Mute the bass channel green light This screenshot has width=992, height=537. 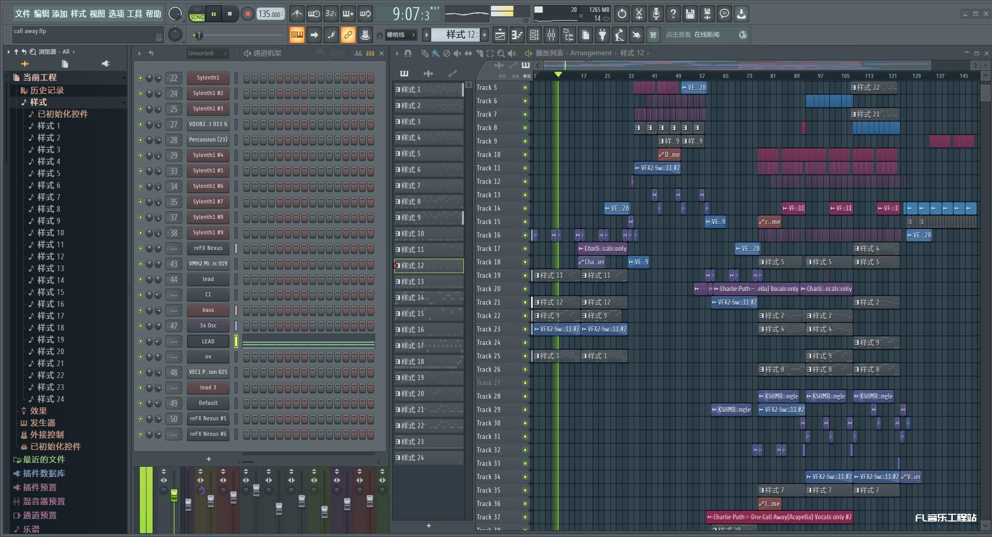coord(141,310)
